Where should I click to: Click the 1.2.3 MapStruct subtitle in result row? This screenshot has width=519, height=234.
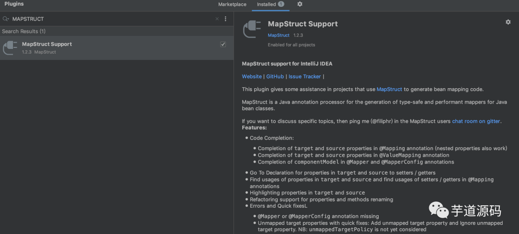[39, 52]
